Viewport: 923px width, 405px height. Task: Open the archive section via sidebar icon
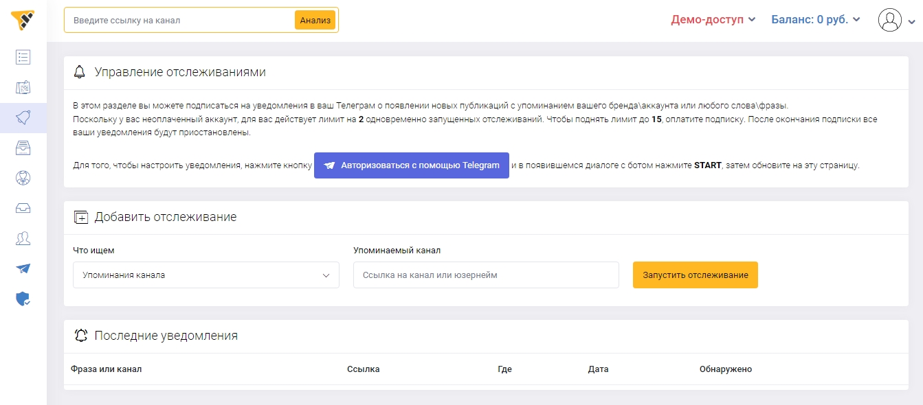[23, 148]
